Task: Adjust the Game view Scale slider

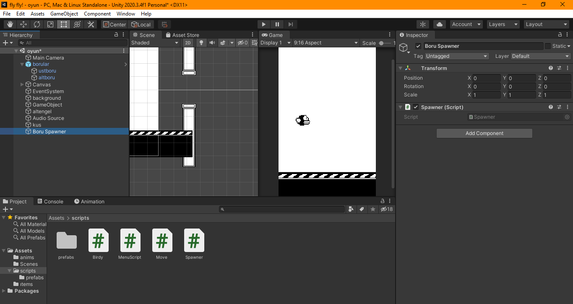Action: click(381, 43)
